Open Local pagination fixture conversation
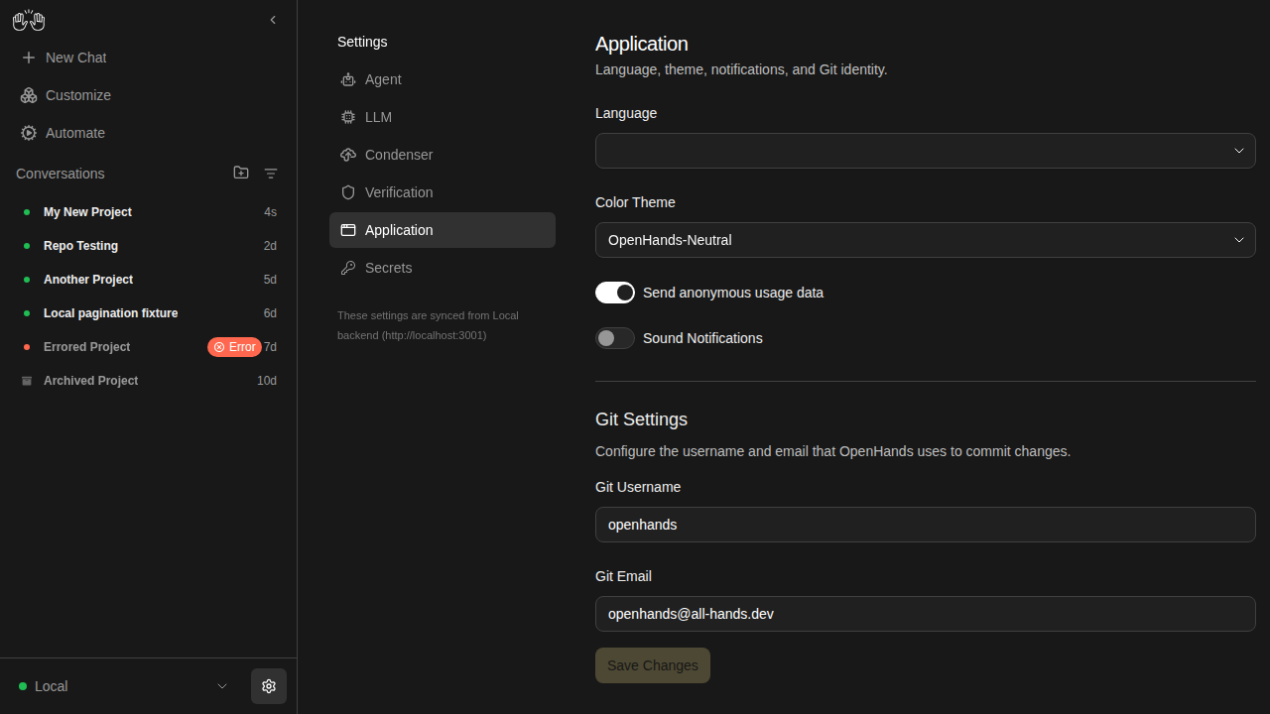The height and width of the screenshot is (714, 1270). point(149,313)
